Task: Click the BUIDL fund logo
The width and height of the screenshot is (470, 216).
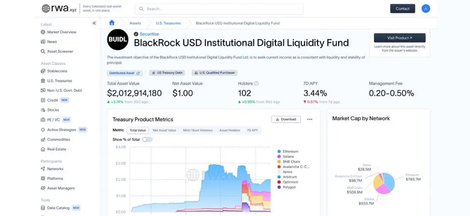Action: 117,40
